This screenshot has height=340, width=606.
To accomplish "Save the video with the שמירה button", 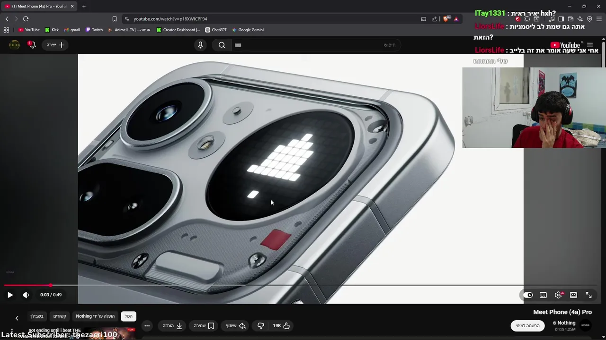I will [x=204, y=326].
